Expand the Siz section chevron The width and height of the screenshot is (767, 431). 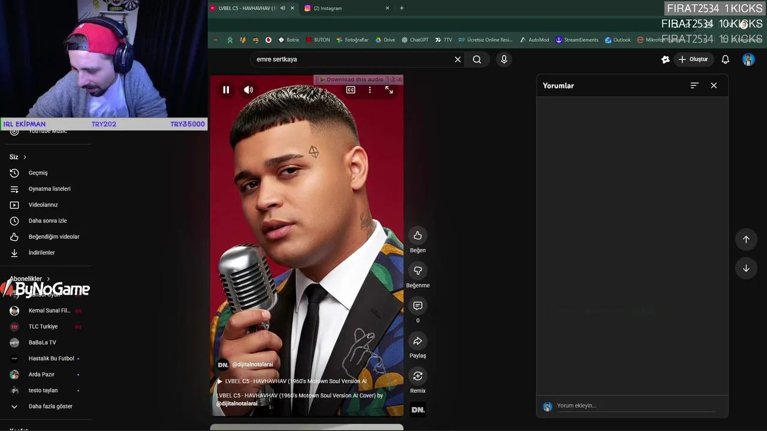click(x=25, y=157)
